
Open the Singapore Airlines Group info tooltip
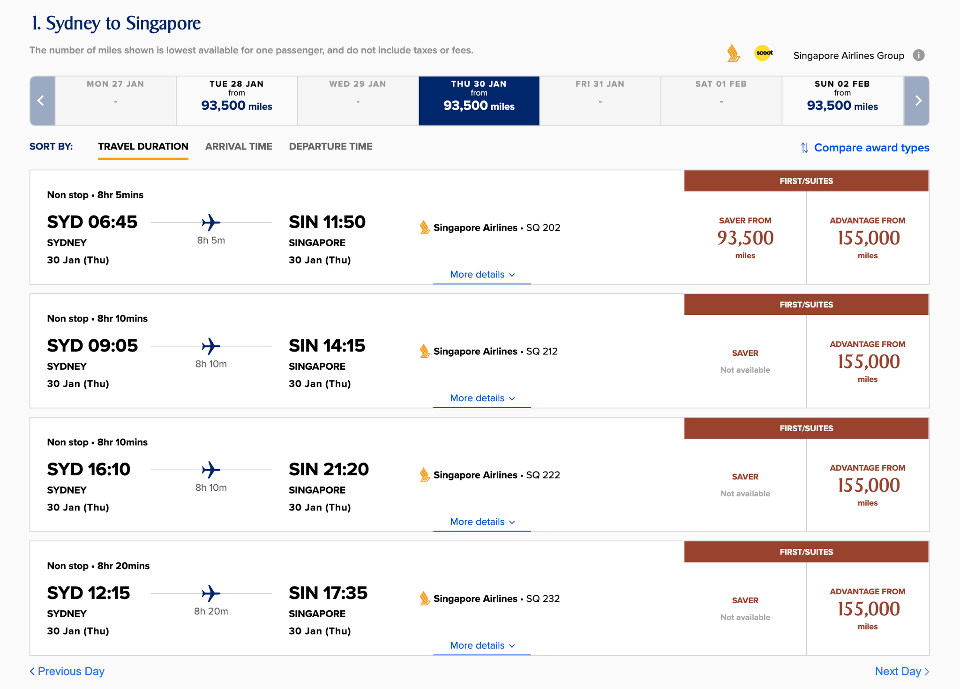point(919,55)
